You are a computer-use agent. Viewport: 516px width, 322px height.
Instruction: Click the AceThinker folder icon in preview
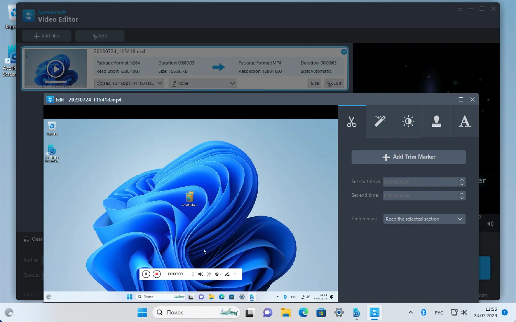pos(190,199)
